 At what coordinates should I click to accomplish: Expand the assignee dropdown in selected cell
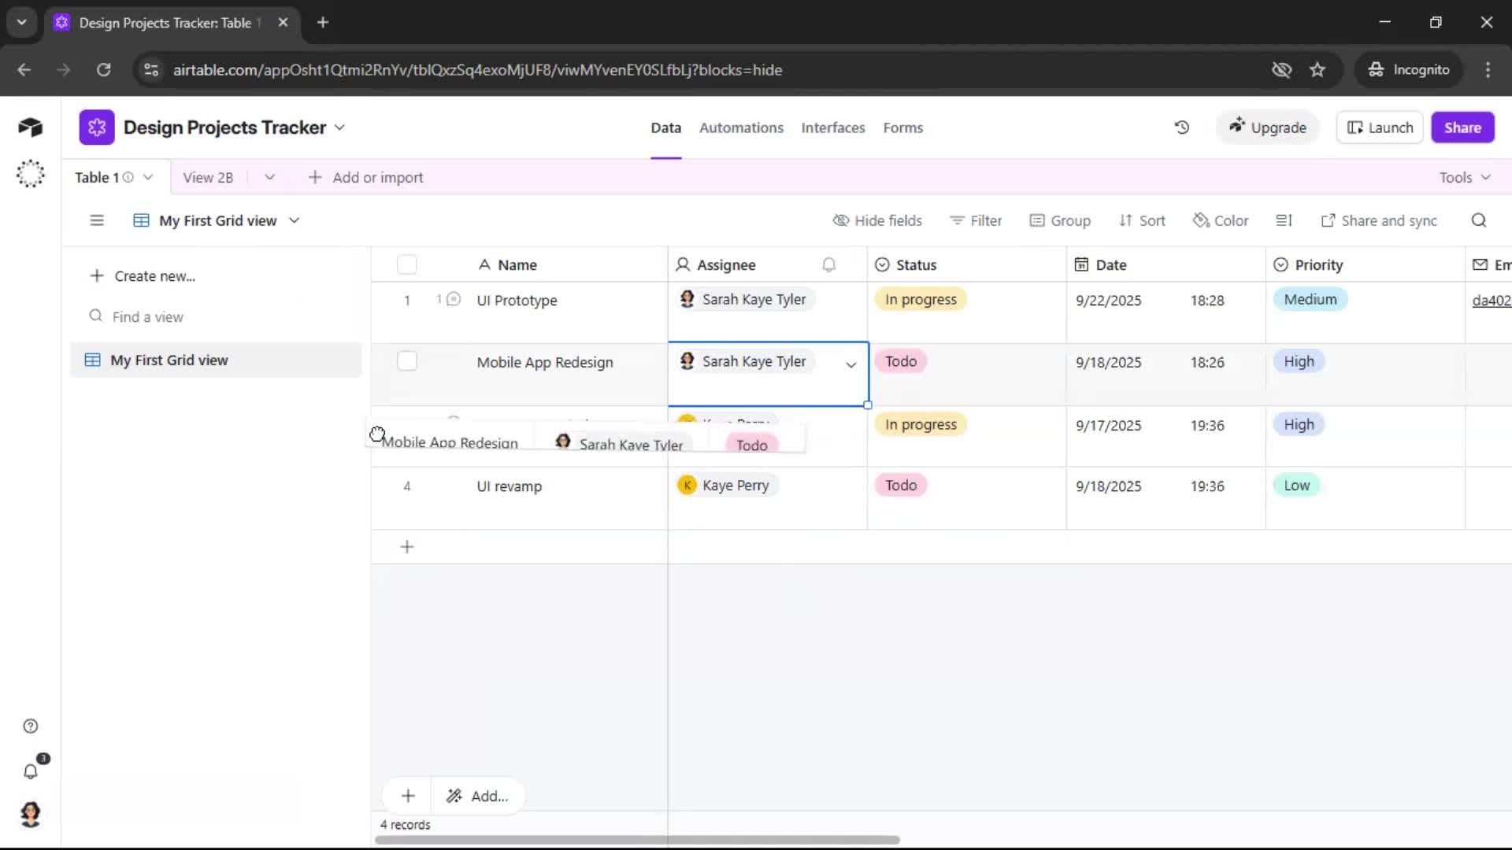tap(850, 364)
